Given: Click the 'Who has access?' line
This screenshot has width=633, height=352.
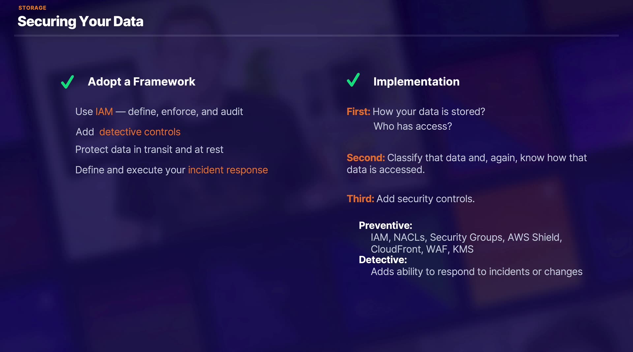Looking at the screenshot, I should point(412,126).
